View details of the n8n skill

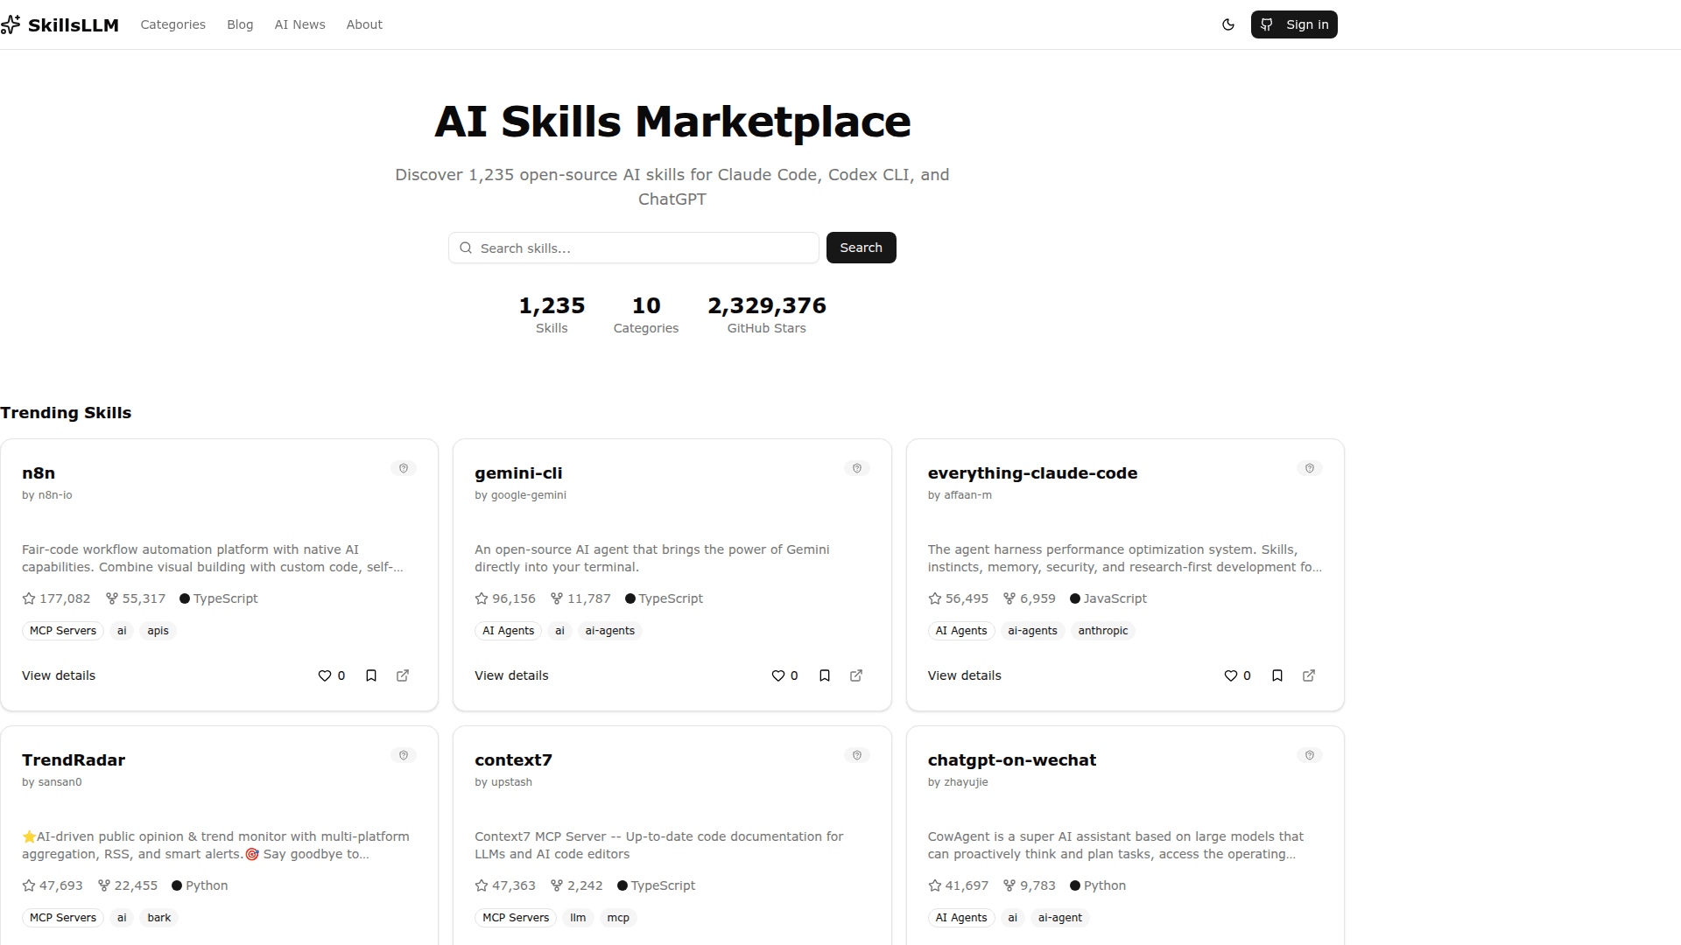pos(58,675)
